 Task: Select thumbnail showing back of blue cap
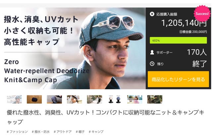tap(54, 99)
